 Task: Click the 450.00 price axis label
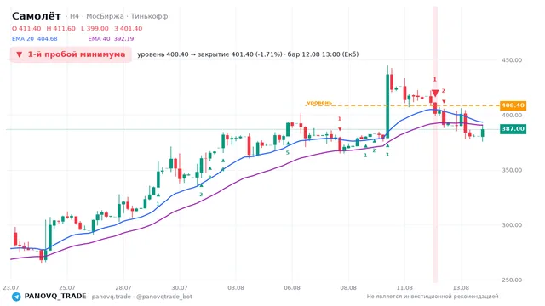[x=512, y=60]
